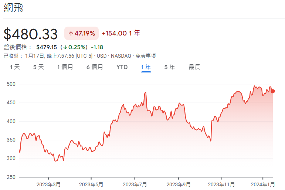Select the YTD range tab

[x=122, y=67]
